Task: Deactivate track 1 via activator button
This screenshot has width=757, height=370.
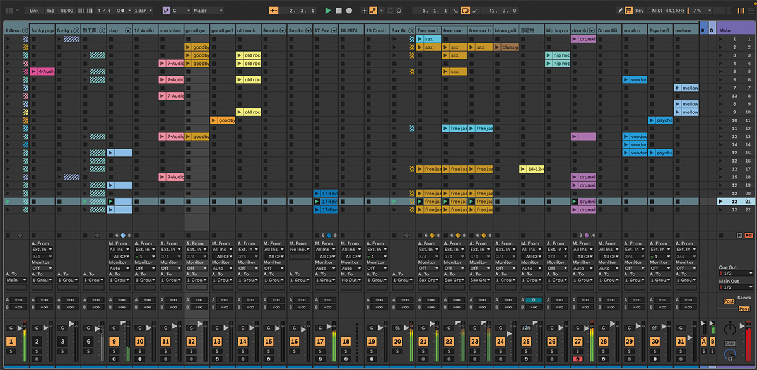Action: pyautogui.click(x=11, y=341)
